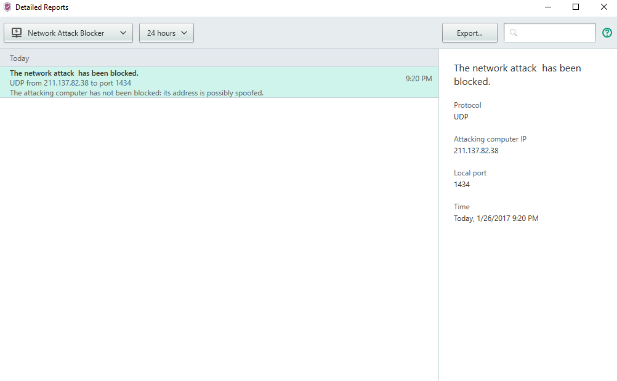The width and height of the screenshot is (617, 381).
Task: Focus the search input field
Action: [550, 33]
